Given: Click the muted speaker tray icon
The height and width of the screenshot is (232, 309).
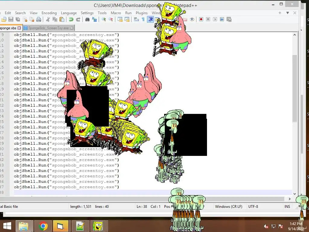Looking at the screenshot, I should click(x=266, y=226).
